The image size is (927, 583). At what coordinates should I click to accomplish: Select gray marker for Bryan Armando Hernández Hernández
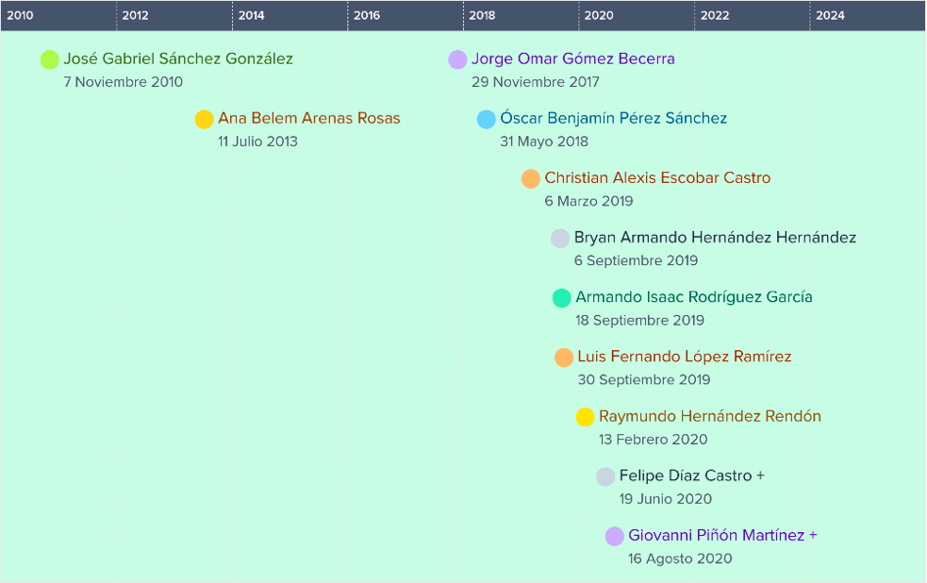[560, 238]
